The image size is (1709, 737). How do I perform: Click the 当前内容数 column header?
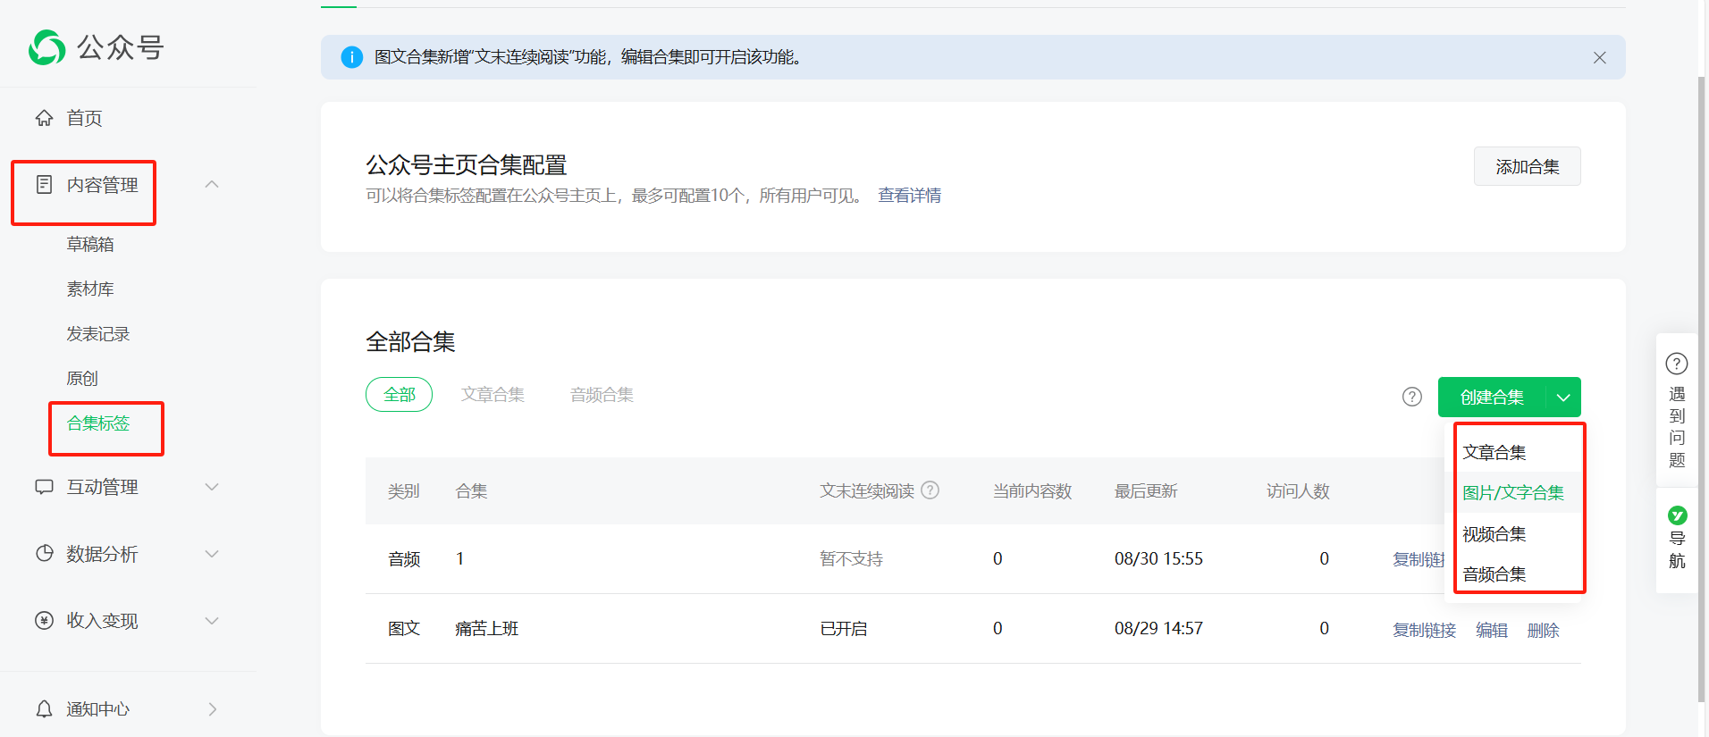pyautogui.click(x=1032, y=490)
